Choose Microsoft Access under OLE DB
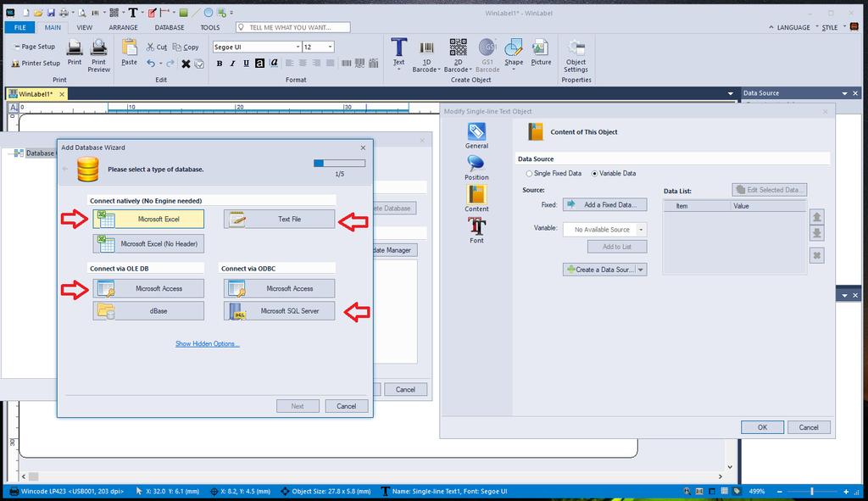This screenshot has width=868, height=501. click(x=148, y=288)
